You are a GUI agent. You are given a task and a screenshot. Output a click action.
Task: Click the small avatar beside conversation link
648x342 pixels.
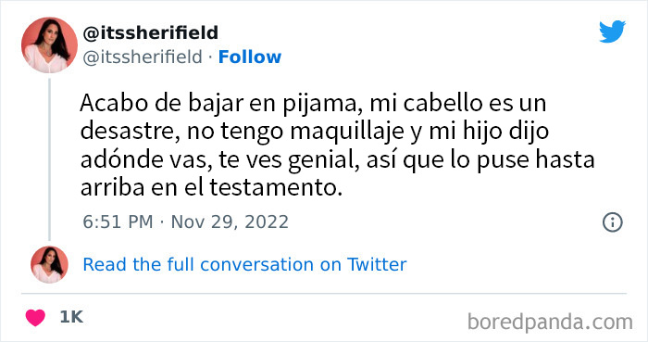(49, 265)
